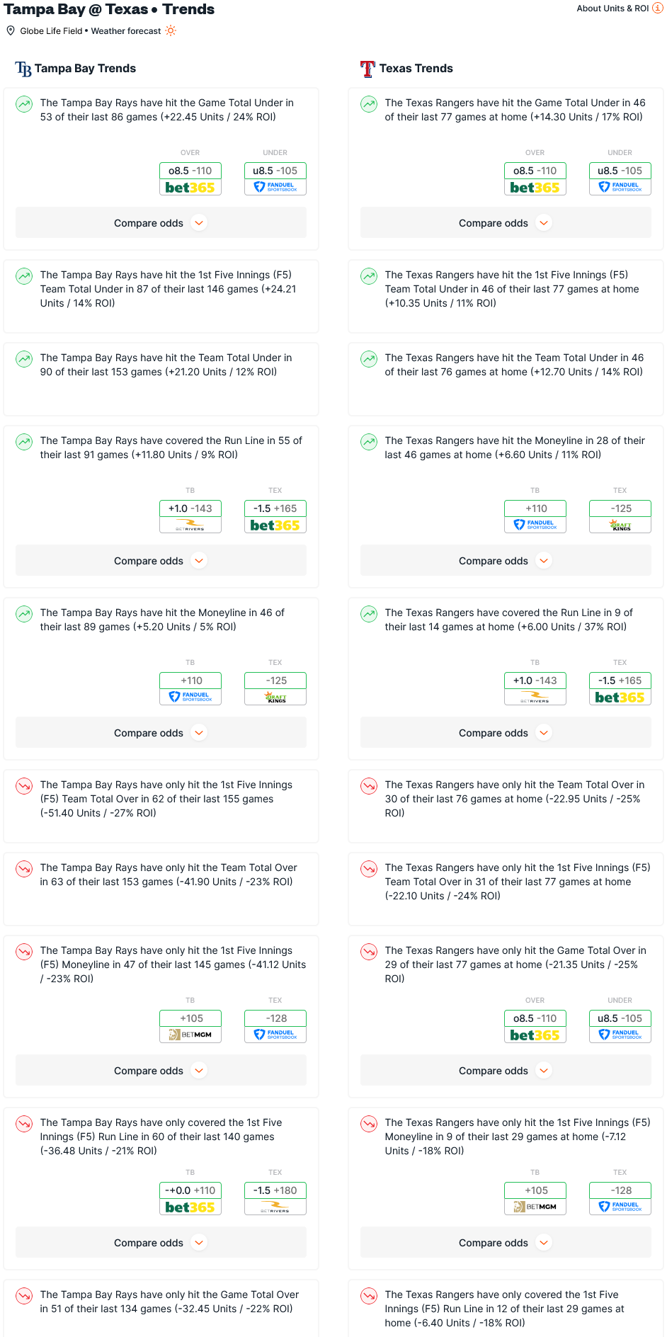Expand Compare odds in the Rays Game Total Under card
This screenshot has width=667, height=1337.
click(161, 223)
